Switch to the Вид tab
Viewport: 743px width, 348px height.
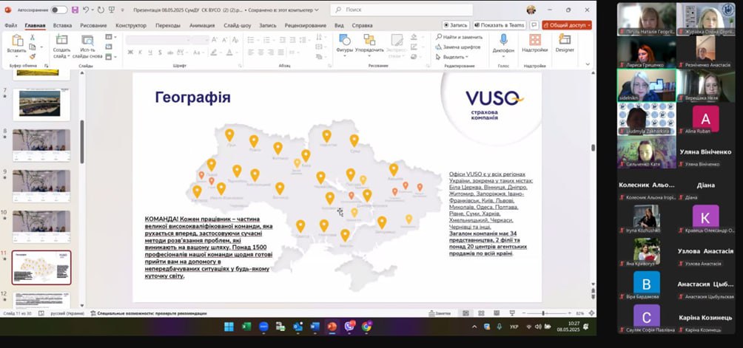339,26
